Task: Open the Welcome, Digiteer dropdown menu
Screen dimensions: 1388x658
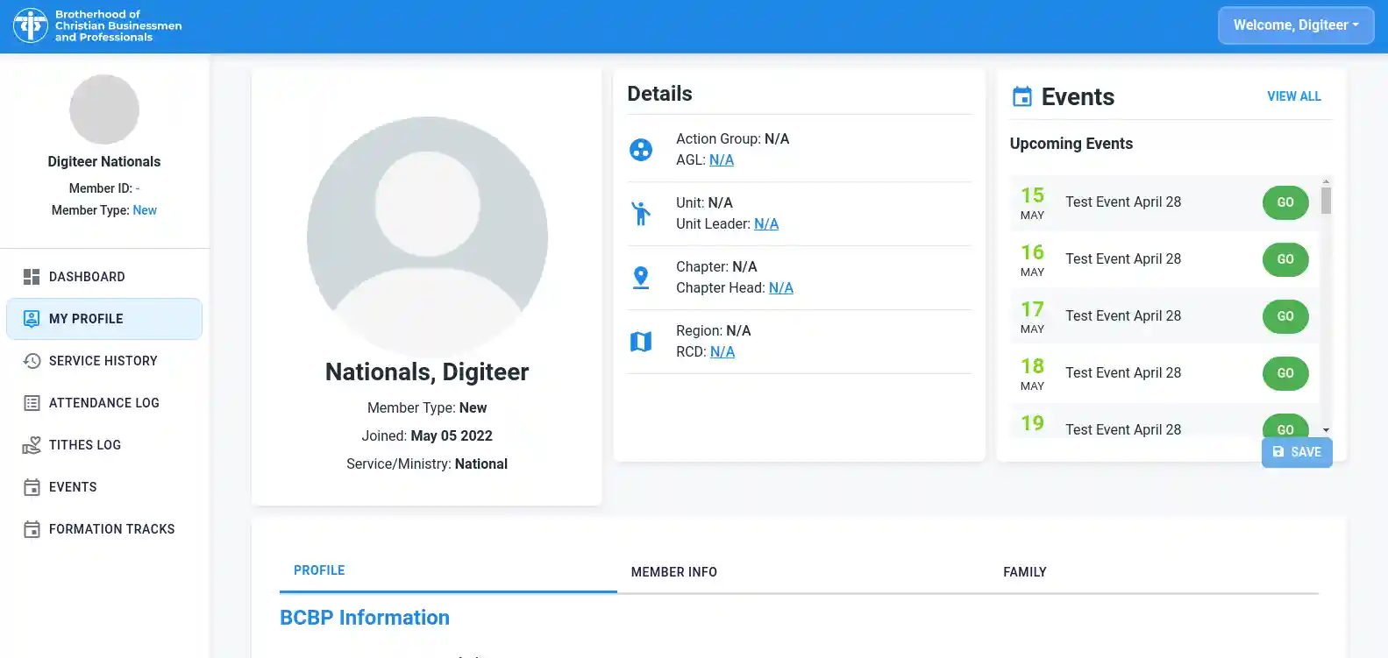Action: coord(1296,25)
